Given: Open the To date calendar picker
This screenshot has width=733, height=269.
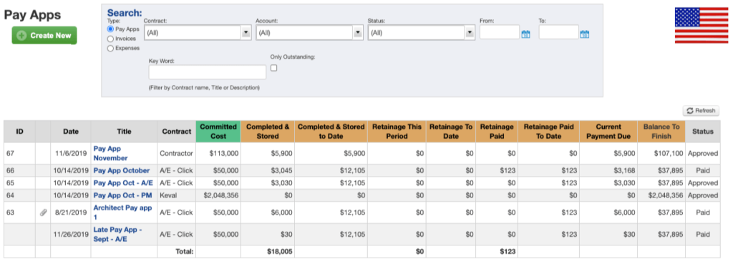Looking at the screenshot, I should click(x=584, y=34).
